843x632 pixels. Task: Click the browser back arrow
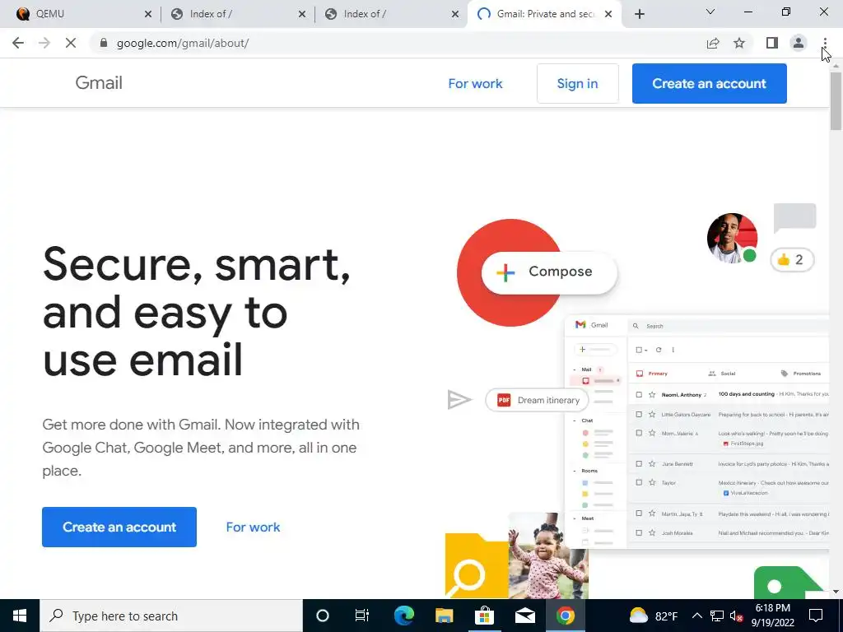tap(18, 43)
